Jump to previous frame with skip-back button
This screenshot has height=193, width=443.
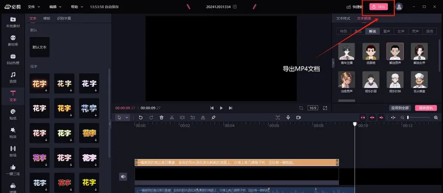(x=212, y=108)
